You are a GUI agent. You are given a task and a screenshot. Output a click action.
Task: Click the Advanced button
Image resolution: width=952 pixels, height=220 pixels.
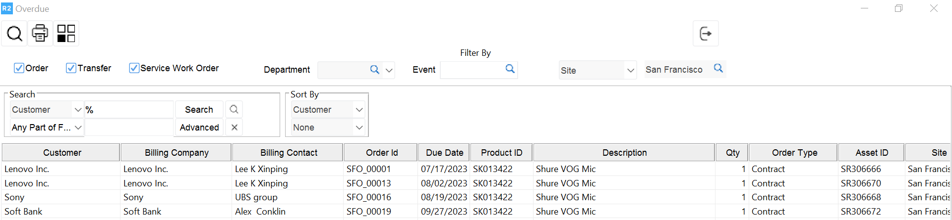[x=199, y=128]
